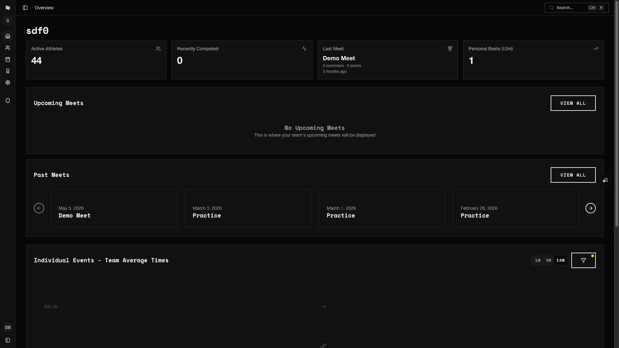The image size is (619, 348).
Task: Open the shield icon in sidebar
Action: click(x=8, y=101)
